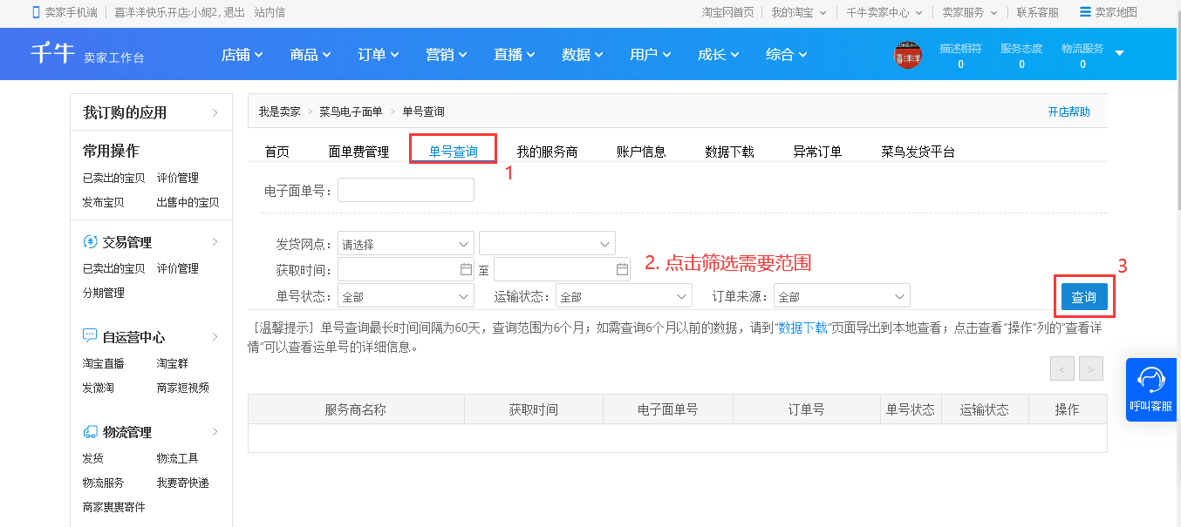Click the 物流管理 truck icon
The image size is (1181, 527).
coord(90,432)
